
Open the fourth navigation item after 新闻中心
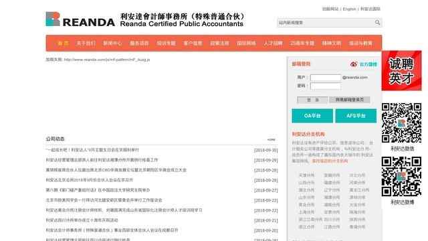click(x=219, y=43)
